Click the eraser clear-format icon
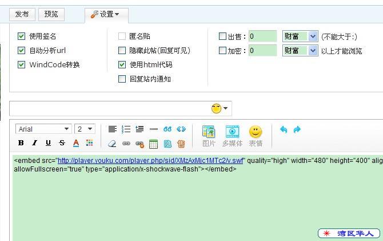This screenshot has height=241, width=383. 112,144
